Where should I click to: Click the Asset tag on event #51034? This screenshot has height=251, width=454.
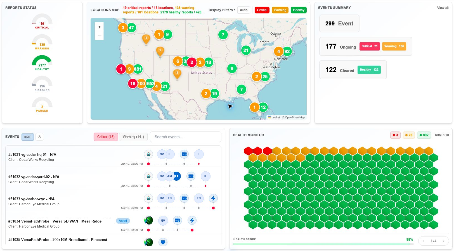click(123, 221)
